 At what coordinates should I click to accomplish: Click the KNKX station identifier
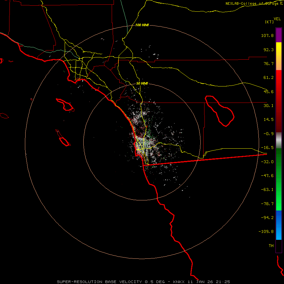179,282
